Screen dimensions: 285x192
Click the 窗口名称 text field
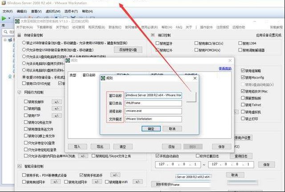(153, 95)
